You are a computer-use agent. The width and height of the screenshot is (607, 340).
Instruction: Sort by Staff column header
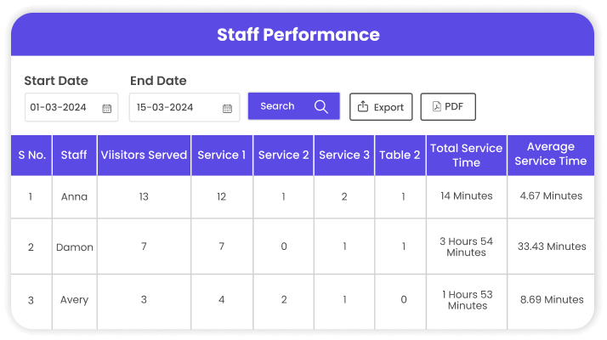coord(74,155)
